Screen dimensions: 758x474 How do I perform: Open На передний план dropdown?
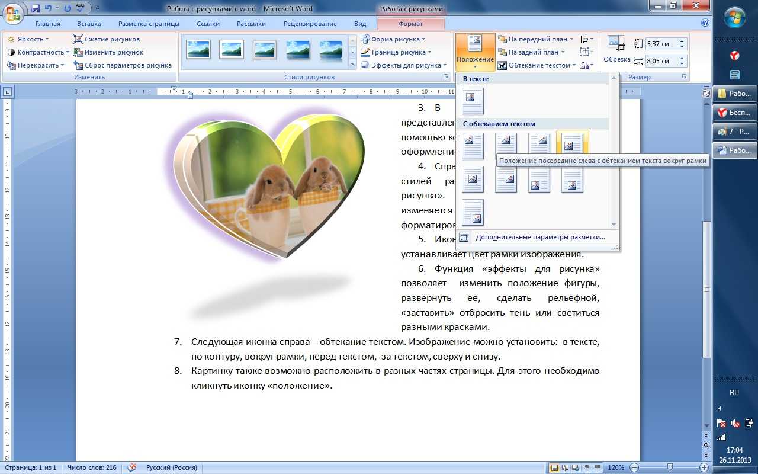[536, 39]
